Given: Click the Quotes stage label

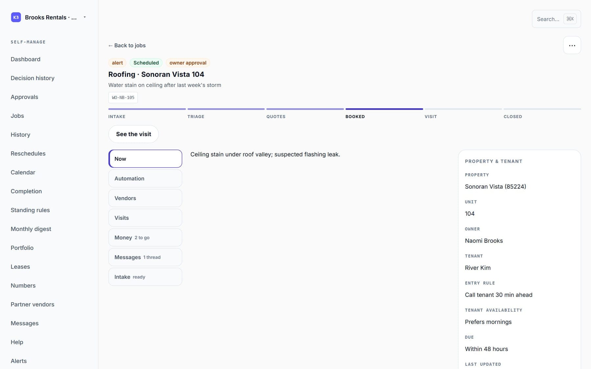Looking at the screenshot, I should pos(276,117).
